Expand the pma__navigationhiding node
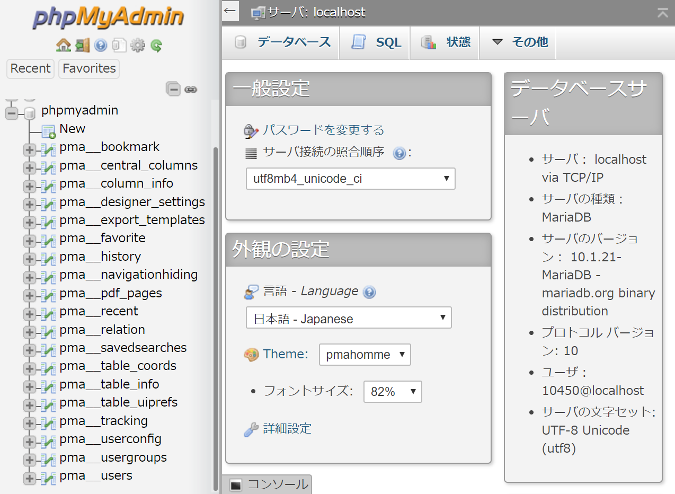The height and width of the screenshot is (494, 675). click(x=30, y=277)
